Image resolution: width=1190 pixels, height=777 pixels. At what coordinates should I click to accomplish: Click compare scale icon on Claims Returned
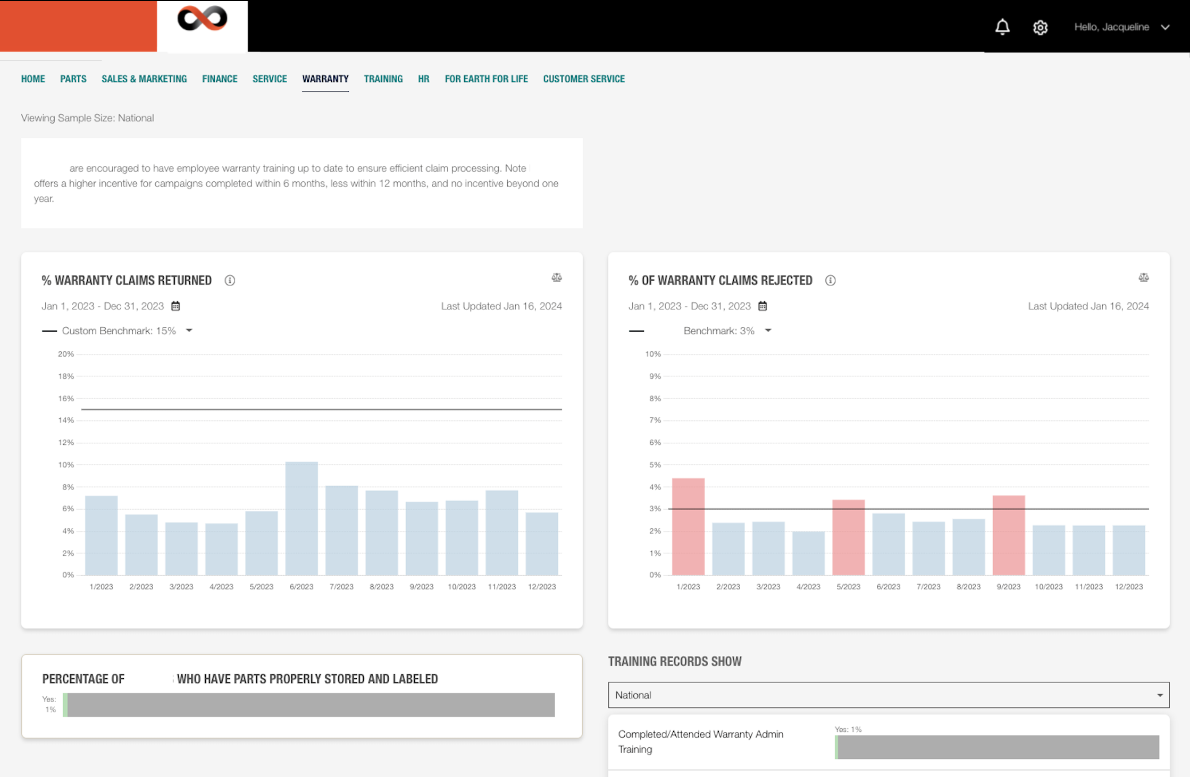coord(557,277)
